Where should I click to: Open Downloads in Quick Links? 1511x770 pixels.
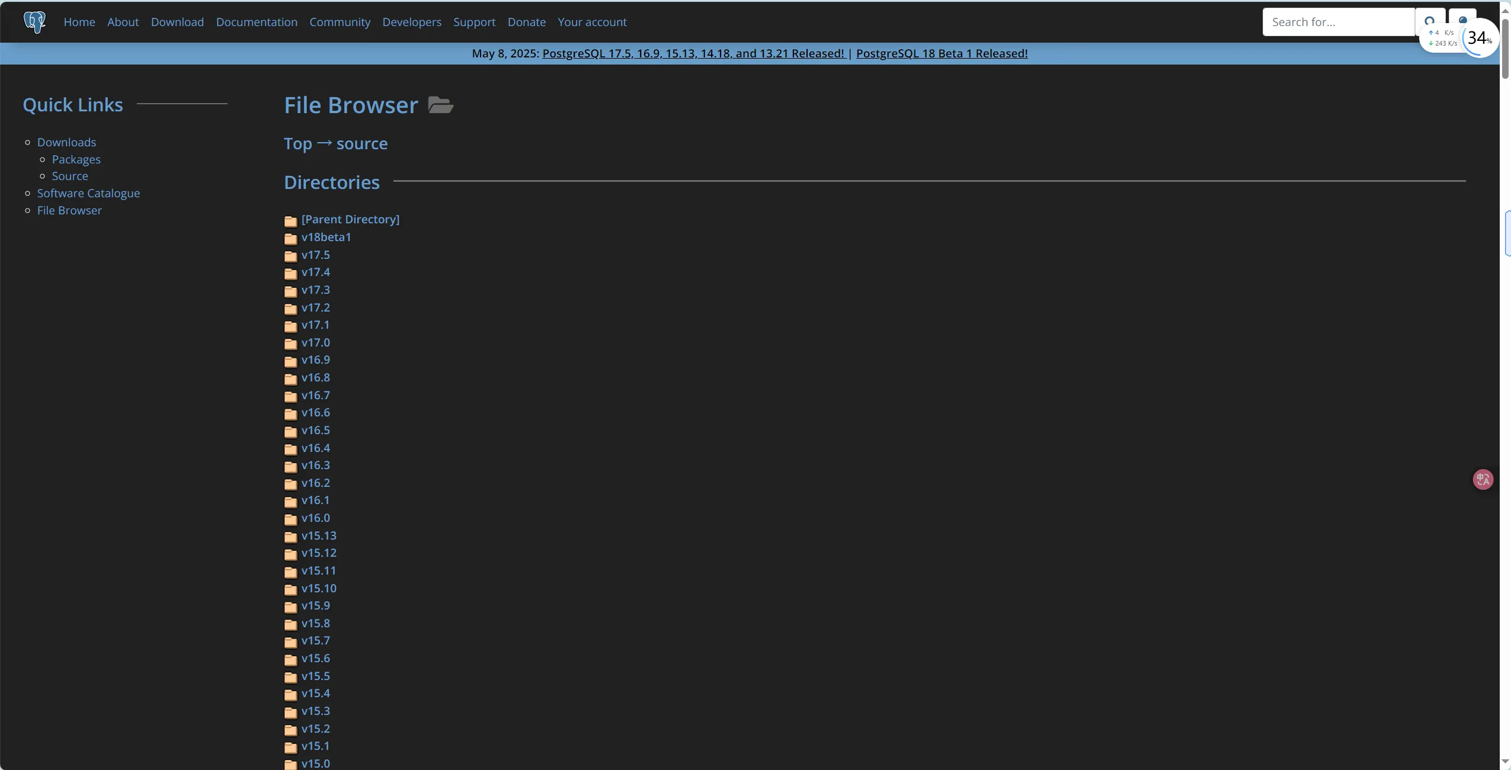(66, 142)
